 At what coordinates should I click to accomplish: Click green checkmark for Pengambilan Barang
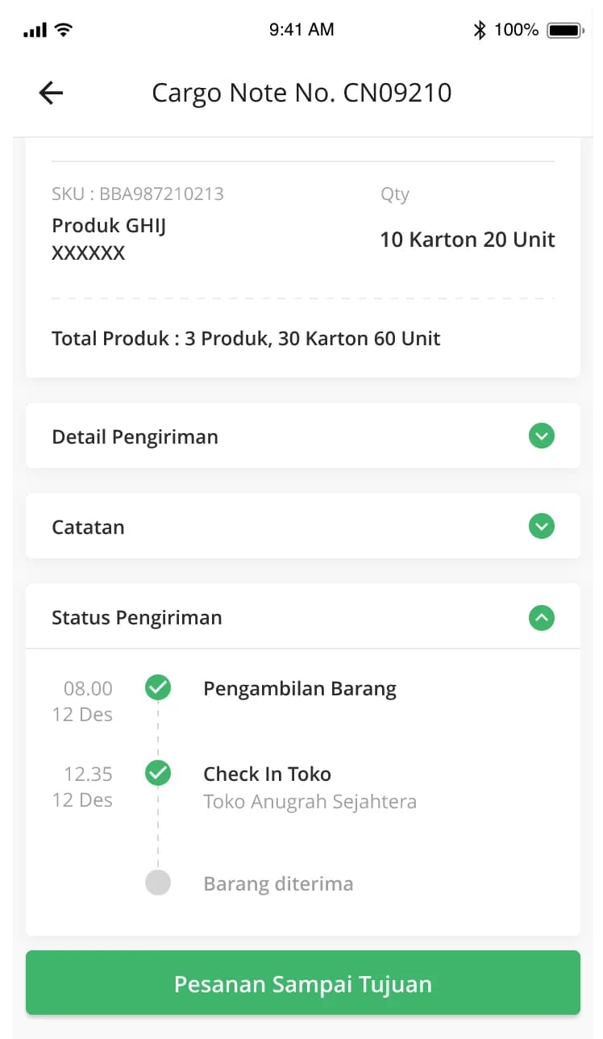tap(158, 688)
